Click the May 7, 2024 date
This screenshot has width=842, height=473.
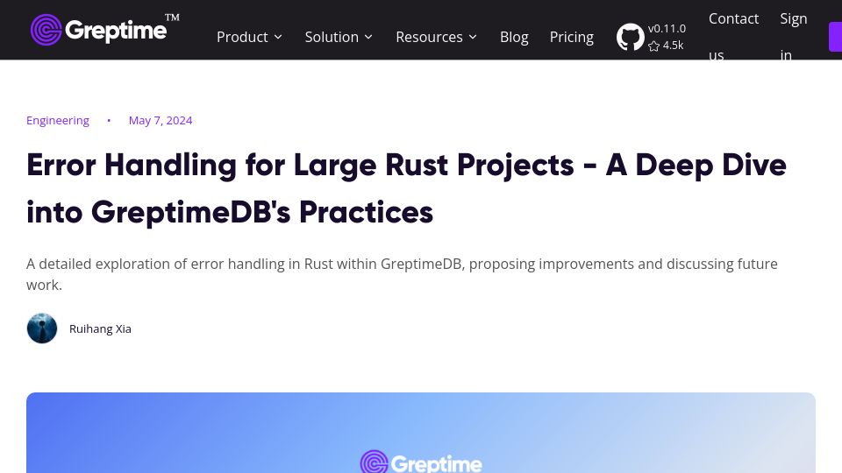point(161,121)
